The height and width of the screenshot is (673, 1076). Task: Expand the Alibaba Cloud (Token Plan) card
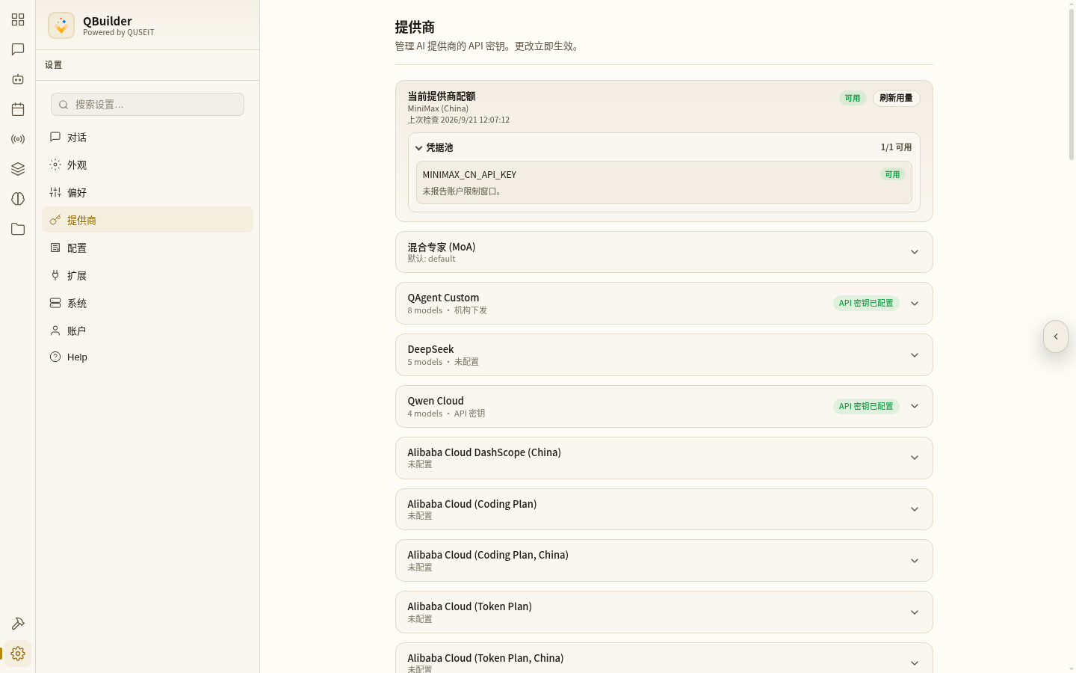(915, 612)
